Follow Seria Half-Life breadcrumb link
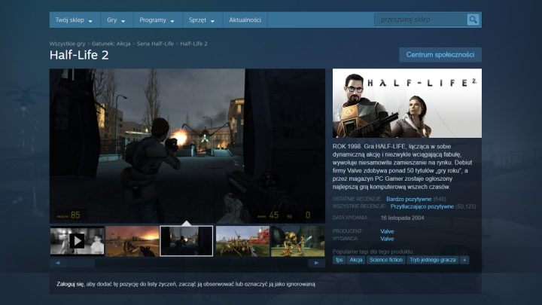The image size is (542, 305). click(155, 44)
